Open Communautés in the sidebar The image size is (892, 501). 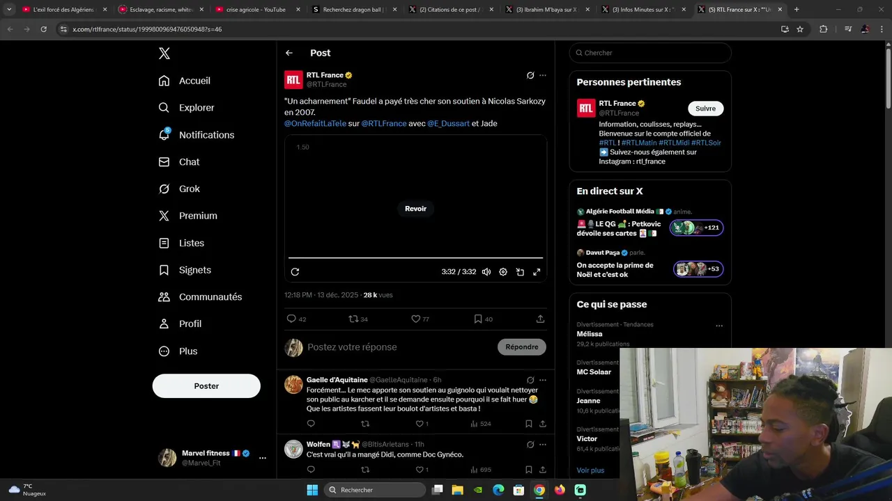pos(201,297)
